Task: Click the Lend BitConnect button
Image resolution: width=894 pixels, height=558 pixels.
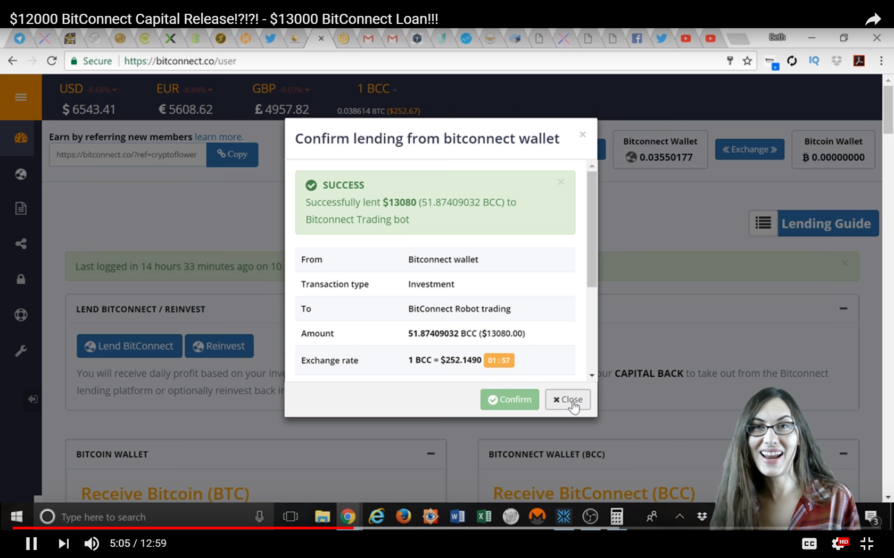Action: (129, 346)
